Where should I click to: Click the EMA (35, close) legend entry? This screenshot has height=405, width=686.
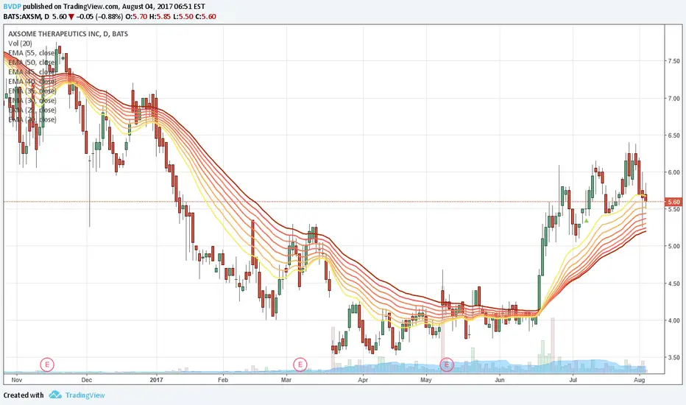click(x=32, y=91)
